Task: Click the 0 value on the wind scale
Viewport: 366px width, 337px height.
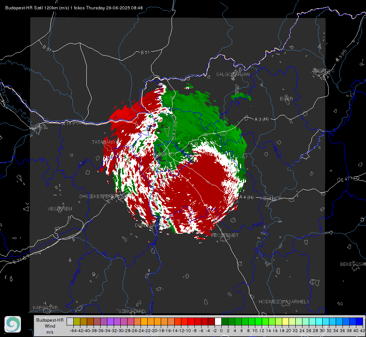Action: click(x=221, y=331)
